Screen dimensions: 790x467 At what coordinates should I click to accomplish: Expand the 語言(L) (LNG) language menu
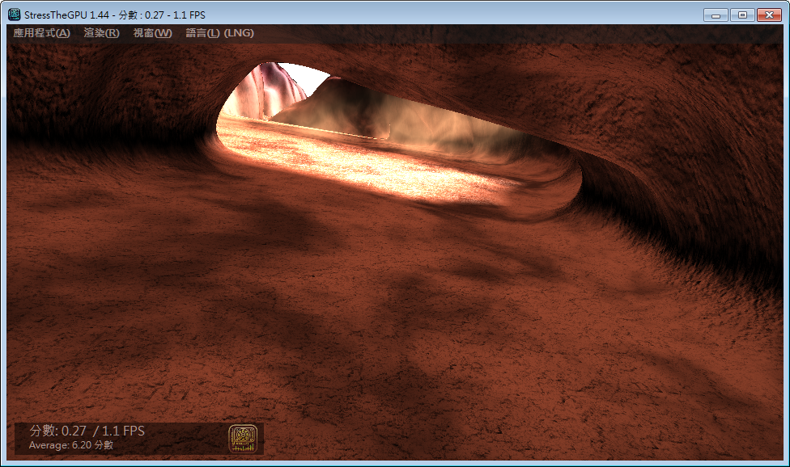click(x=219, y=33)
